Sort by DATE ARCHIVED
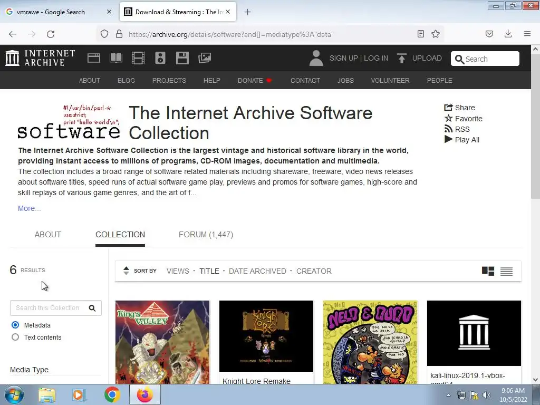This screenshot has width=540, height=405. coord(257,271)
